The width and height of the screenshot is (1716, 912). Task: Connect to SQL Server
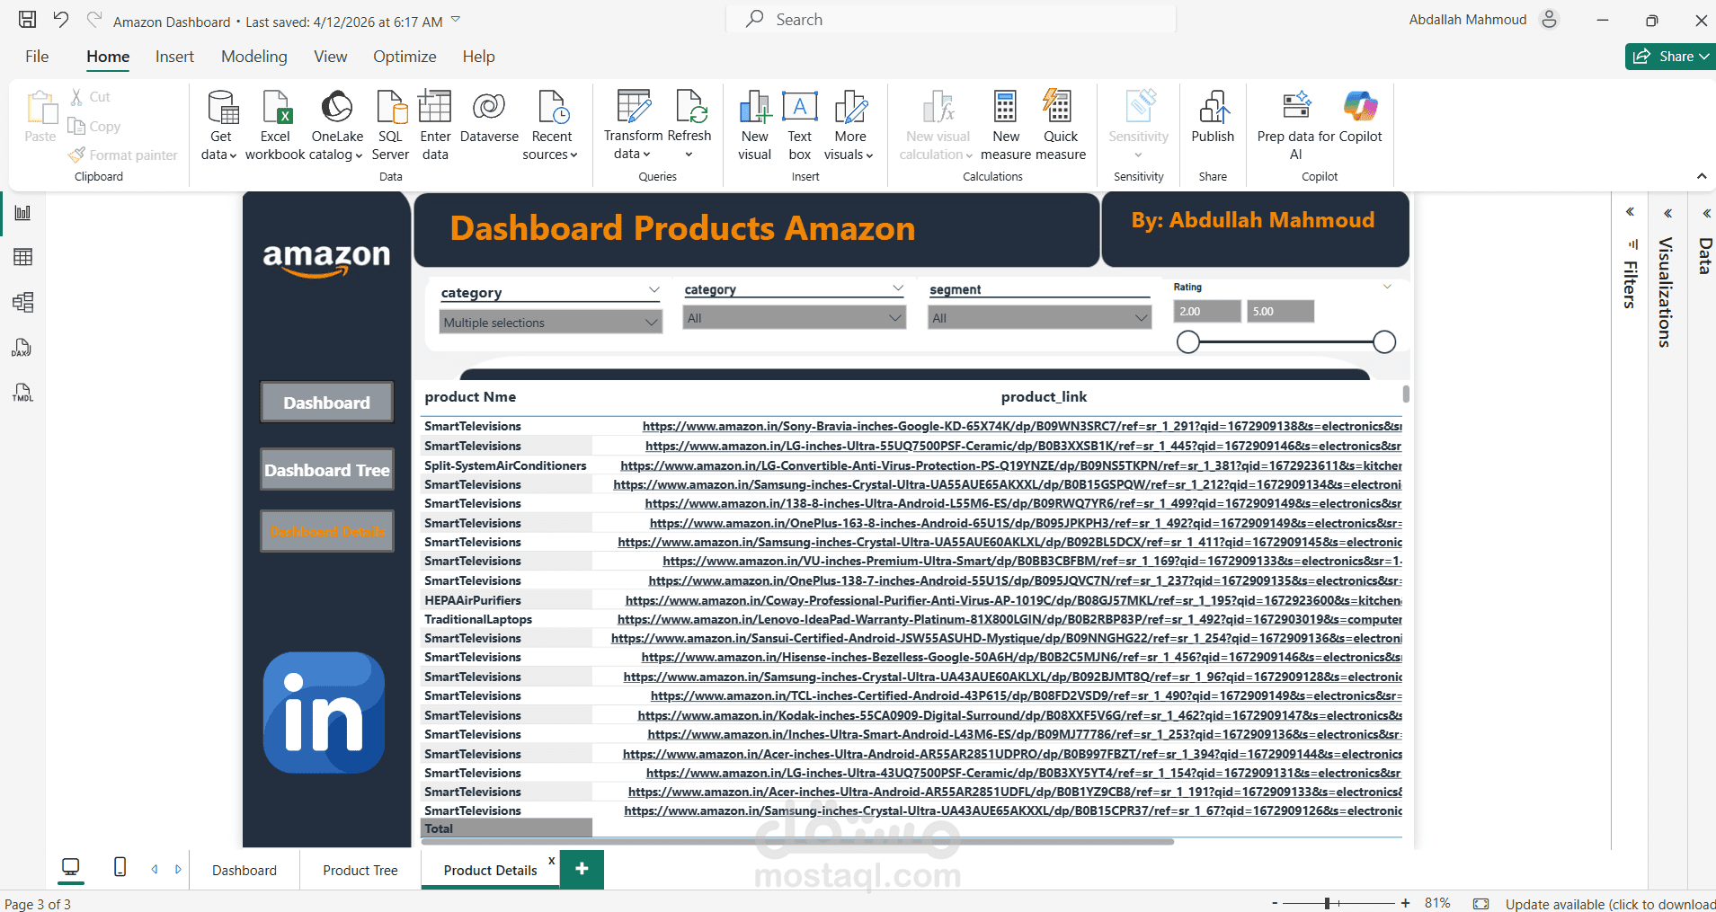click(x=390, y=126)
